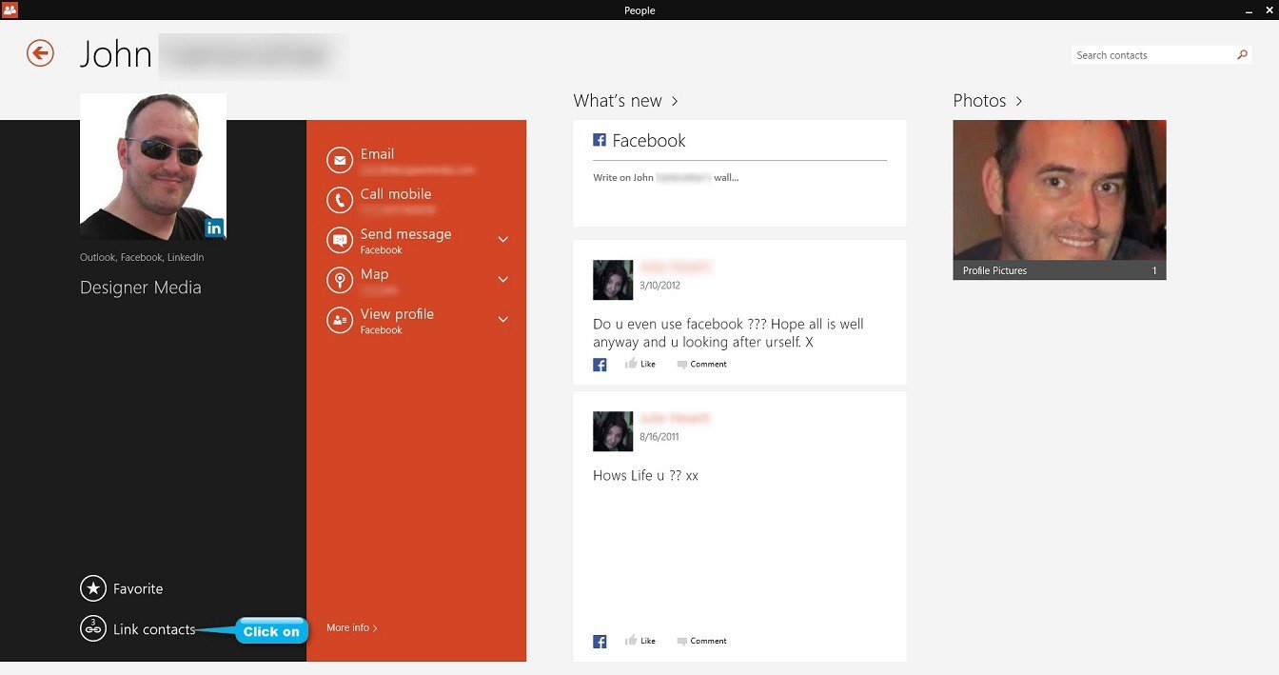Click Facebook icon under the 3/10/2012 post
The width and height of the screenshot is (1279, 675).
(600, 365)
